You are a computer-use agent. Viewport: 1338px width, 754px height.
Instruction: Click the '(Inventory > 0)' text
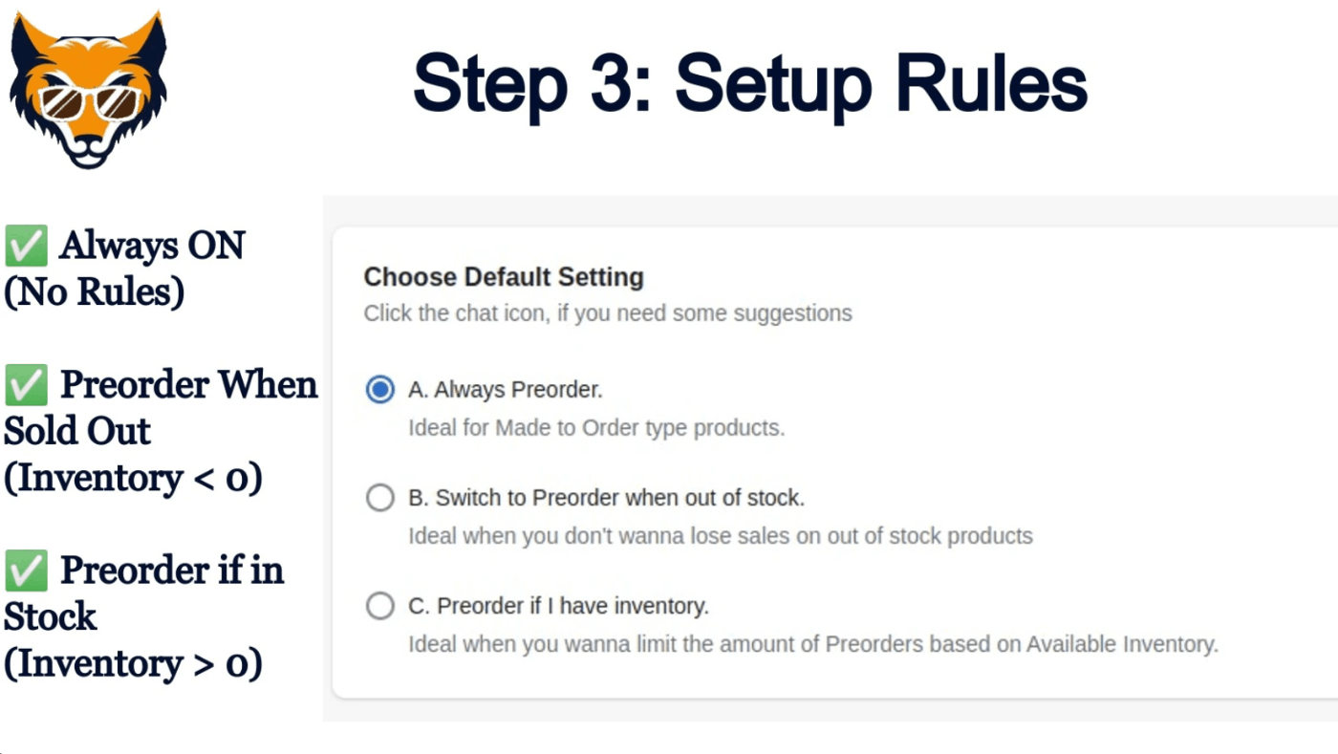133,662
